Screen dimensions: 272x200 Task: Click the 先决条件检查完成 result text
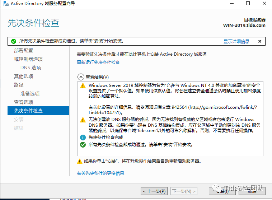[x=106, y=138]
